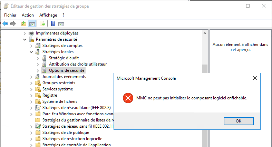Click the Services système folder icon
The width and height of the screenshot is (272, 147).
(38, 89)
